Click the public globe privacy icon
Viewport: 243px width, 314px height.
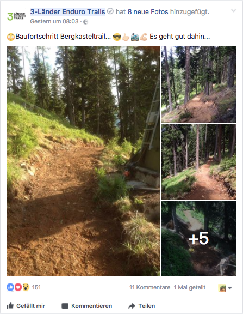[x=85, y=22]
